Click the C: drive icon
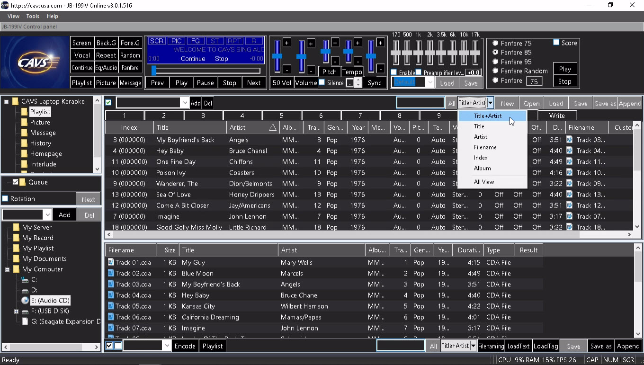The height and width of the screenshot is (365, 644). tap(25, 280)
